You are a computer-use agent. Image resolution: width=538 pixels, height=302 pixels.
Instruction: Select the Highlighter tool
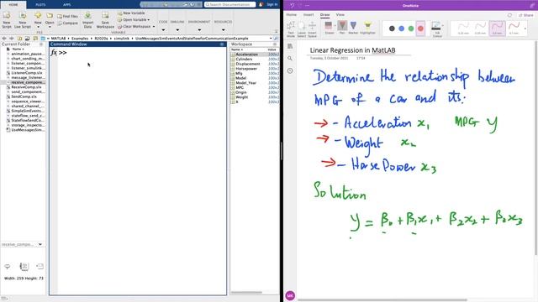[x=367, y=28]
